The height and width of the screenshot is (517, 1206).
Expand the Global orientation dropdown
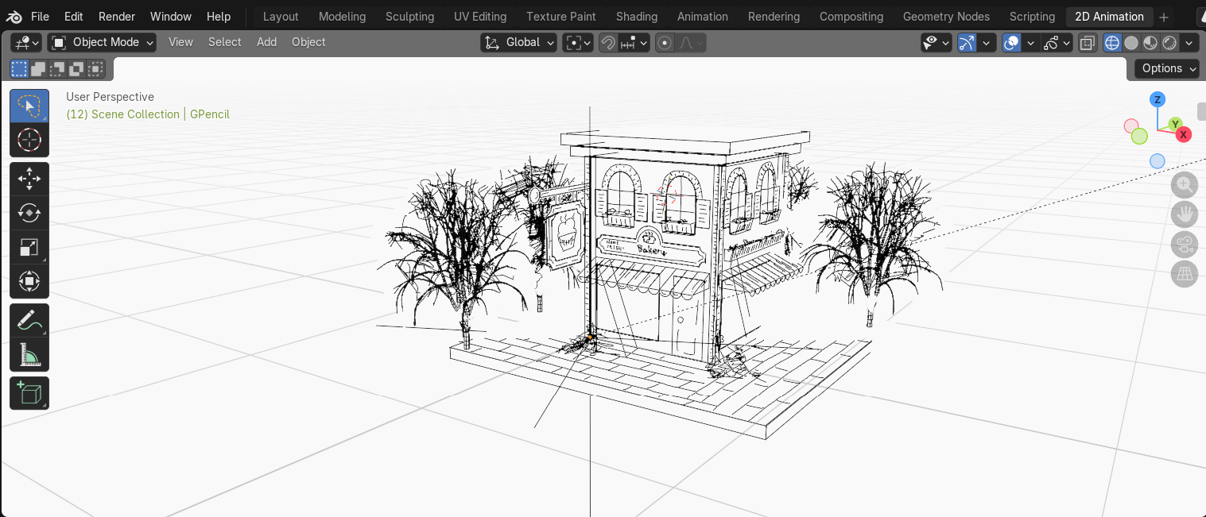point(518,43)
